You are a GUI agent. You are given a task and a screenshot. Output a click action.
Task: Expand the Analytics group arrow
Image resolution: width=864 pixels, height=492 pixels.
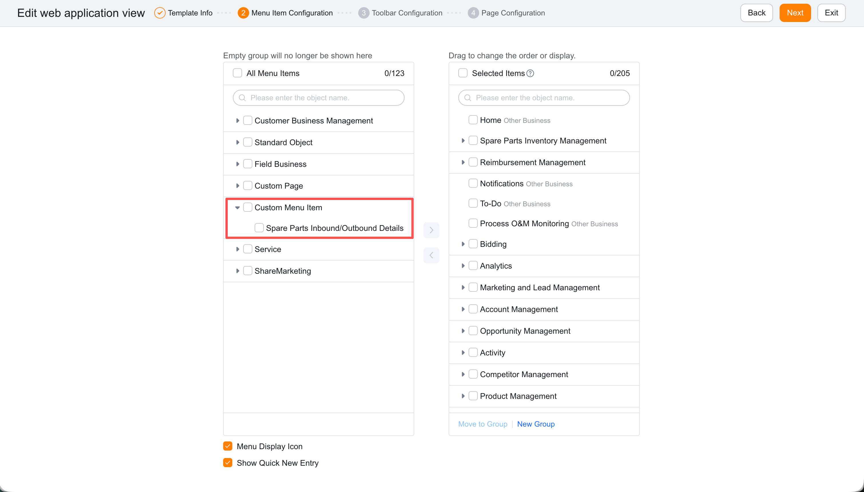point(463,266)
